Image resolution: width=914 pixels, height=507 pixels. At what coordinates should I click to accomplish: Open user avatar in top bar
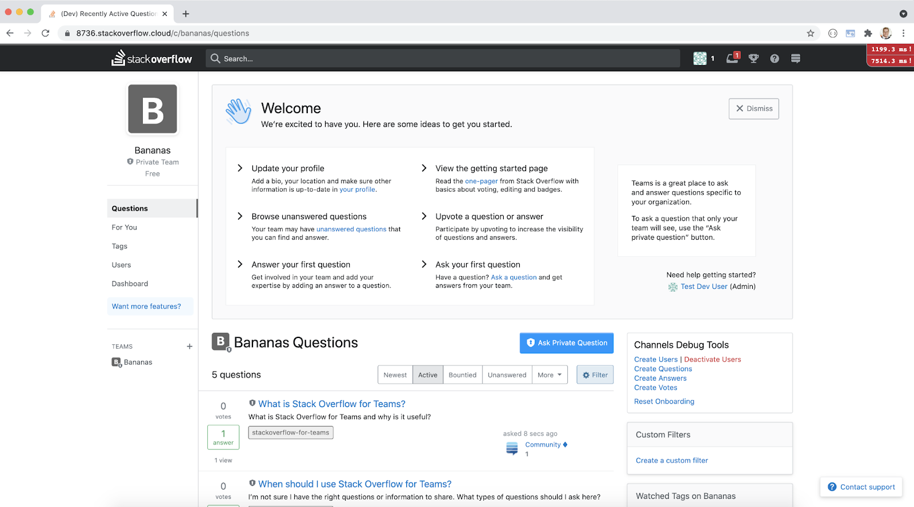700,58
